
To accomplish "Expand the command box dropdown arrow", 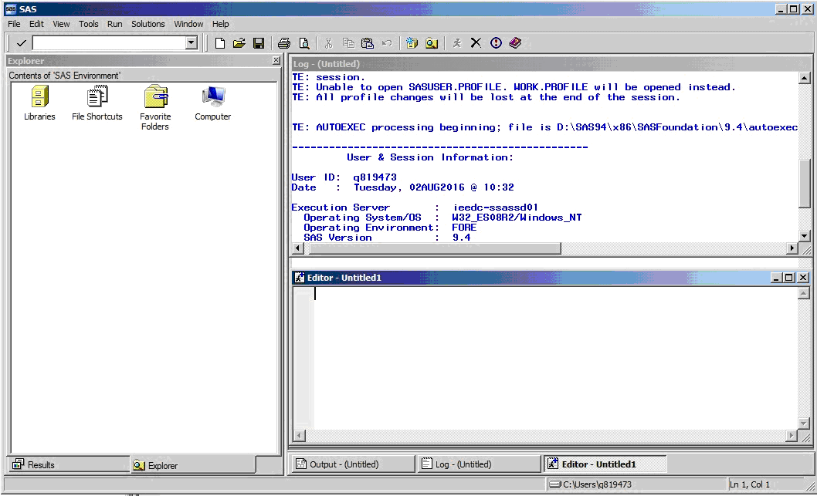I will click(192, 43).
